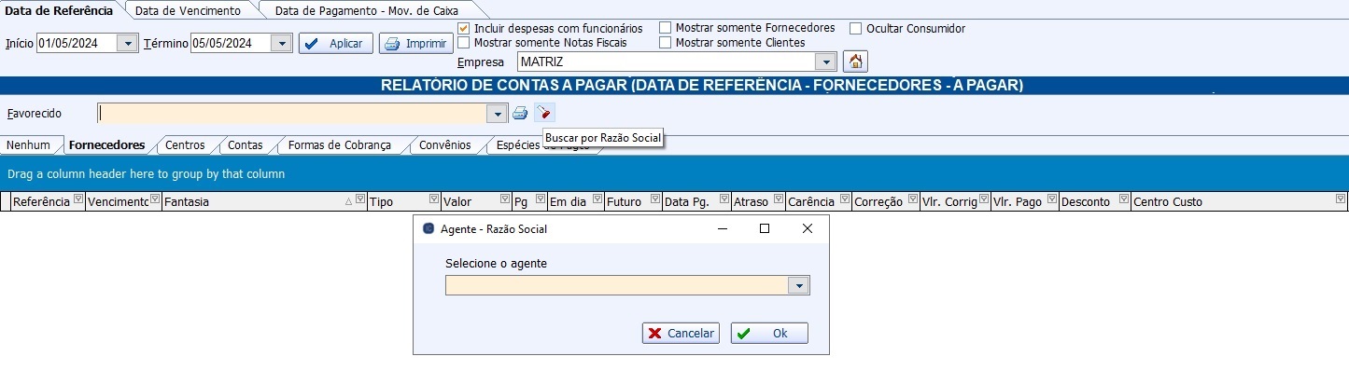The image size is (1349, 384).
Task: Open the Início date picker dropdown
Action: 126,43
